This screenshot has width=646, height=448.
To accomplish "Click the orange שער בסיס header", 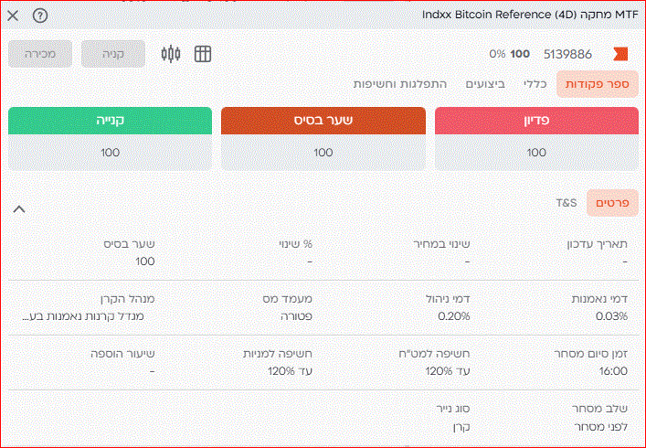I will pyautogui.click(x=323, y=121).
